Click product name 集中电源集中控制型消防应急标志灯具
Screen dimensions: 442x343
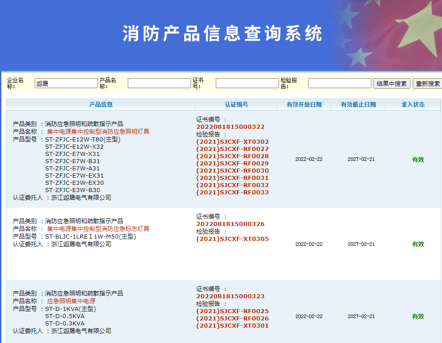tap(98, 229)
